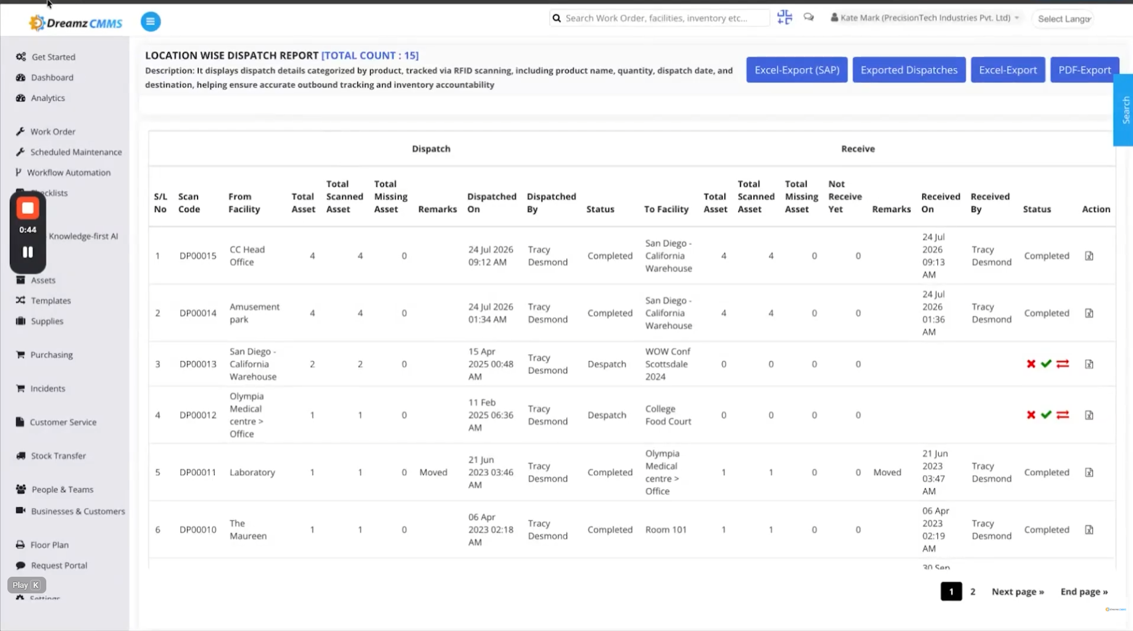1133x631 pixels.
Task: Approve dispatch DP00013 with green check
Action: (x=1046, y=364)
